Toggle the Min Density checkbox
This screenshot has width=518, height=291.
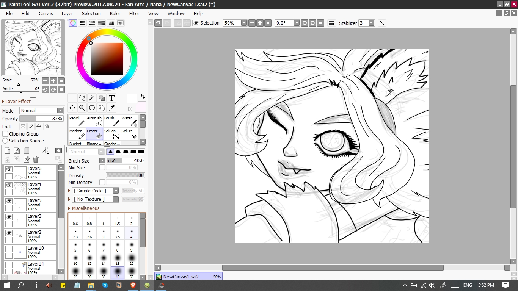tap(102, 182)
